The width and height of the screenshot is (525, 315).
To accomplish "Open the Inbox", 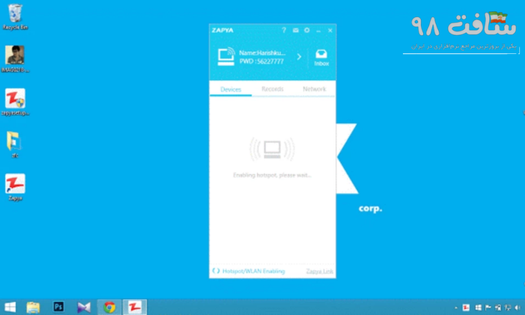I will click(321, 57).
